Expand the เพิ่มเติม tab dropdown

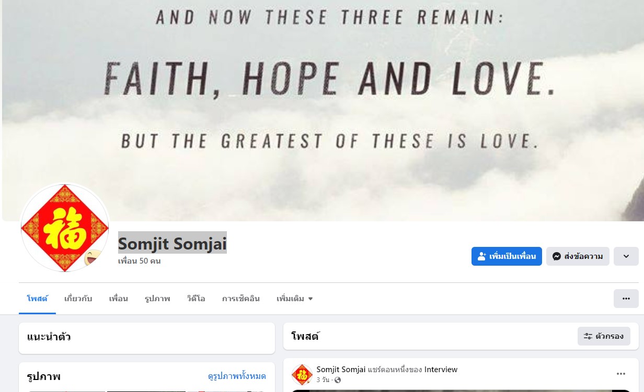tap(295, 299)
